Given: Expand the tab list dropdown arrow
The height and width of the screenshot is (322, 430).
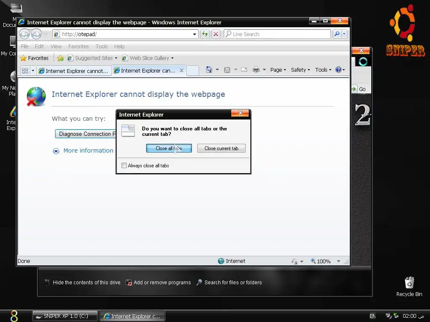Looking at the screenshot, I should (33, 70).
